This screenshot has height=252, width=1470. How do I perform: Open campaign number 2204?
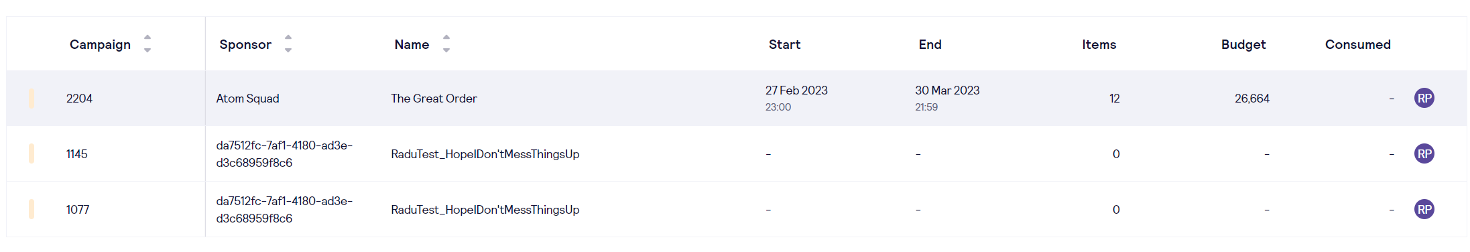79,99
